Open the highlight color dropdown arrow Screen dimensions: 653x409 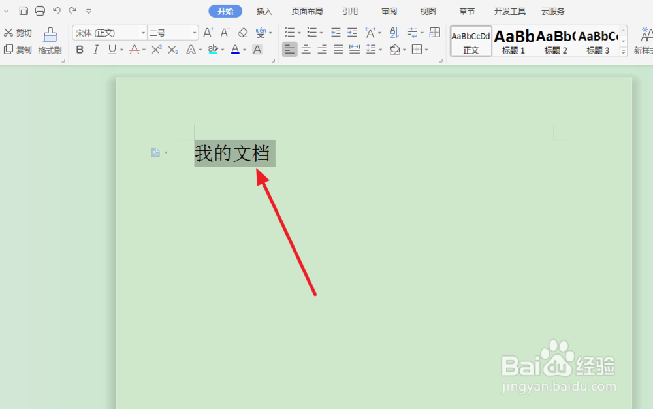223,50
